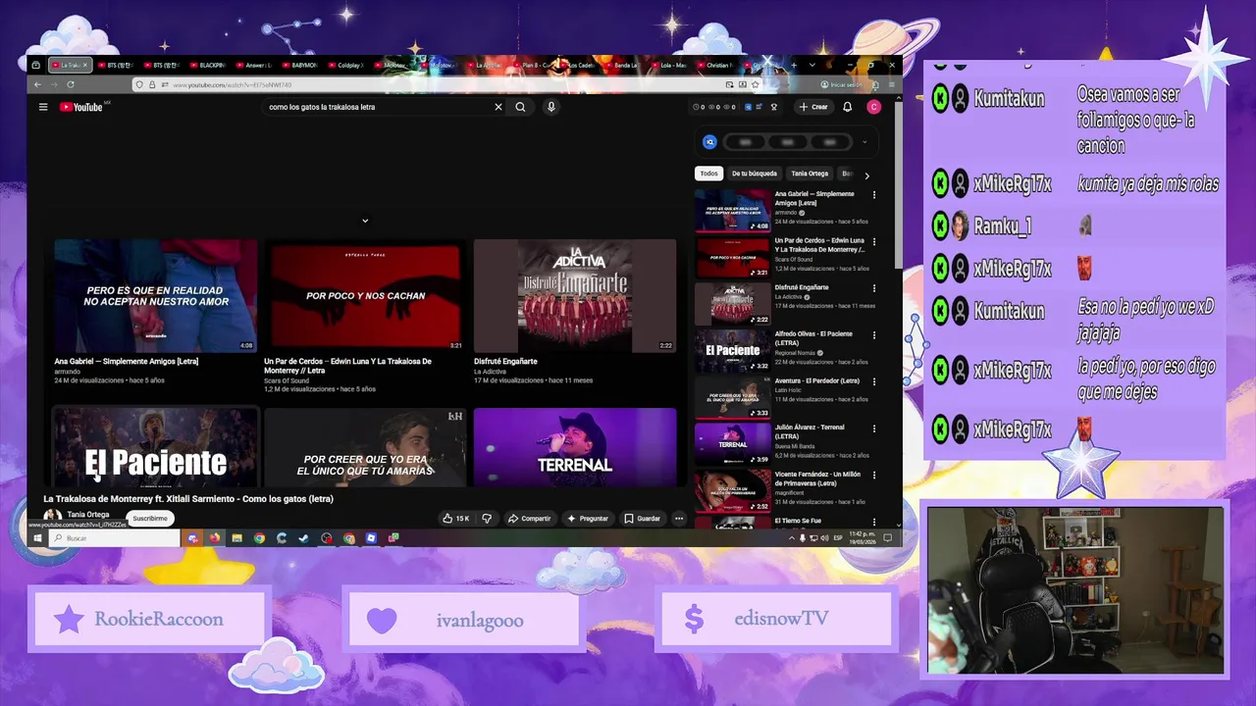Open options for Ana Gabriel Simplemente Amigos sidebar video

click(x=874, y=195)
